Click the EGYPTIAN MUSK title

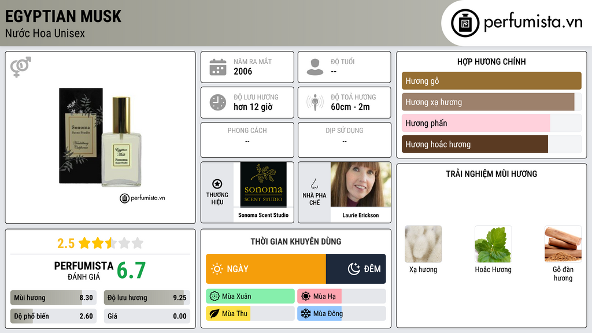click(x=63, y=16)
